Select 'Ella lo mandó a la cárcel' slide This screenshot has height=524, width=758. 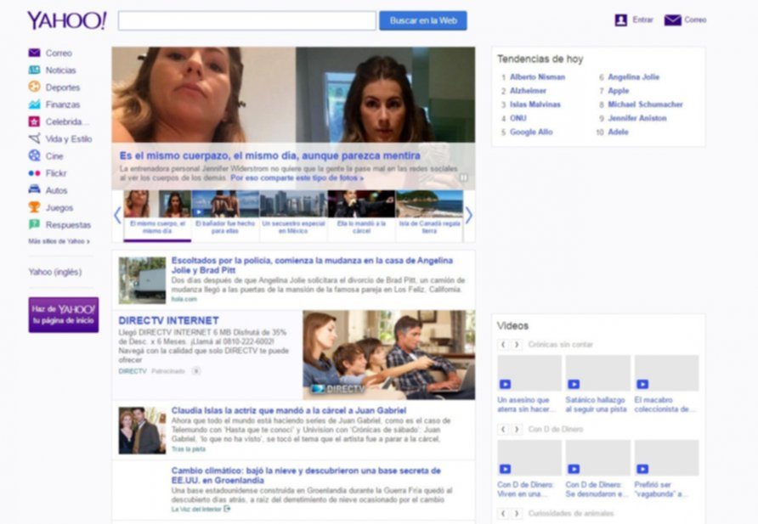362,216
